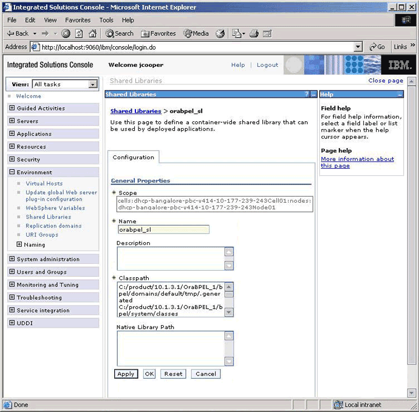This screenshot has height=412, width=419.
Task: Open the View All tasks dropdown
Action: coord(64,84)
